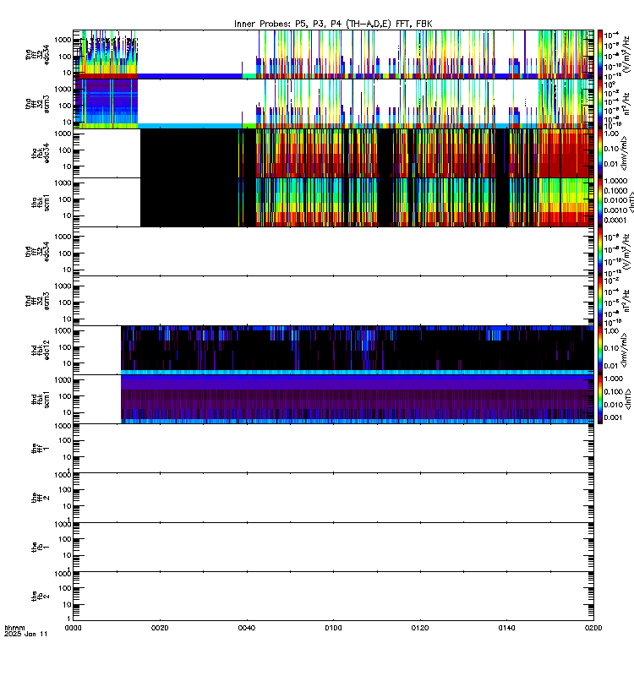This screenshot has width=634, height=676.
Task: Click the "1.000" tick of thd scm1 color bar
Action: pos(614,379)
